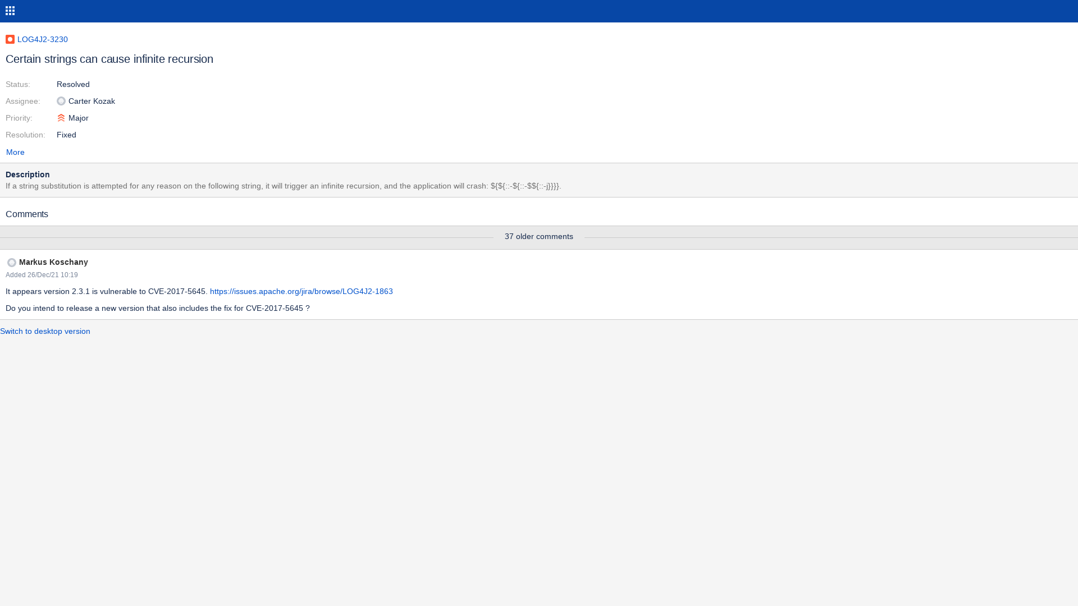The width and height of the screenshot is (1078, 606).
Task: Click the comment line asking about new version release
Action: (158, 308)
